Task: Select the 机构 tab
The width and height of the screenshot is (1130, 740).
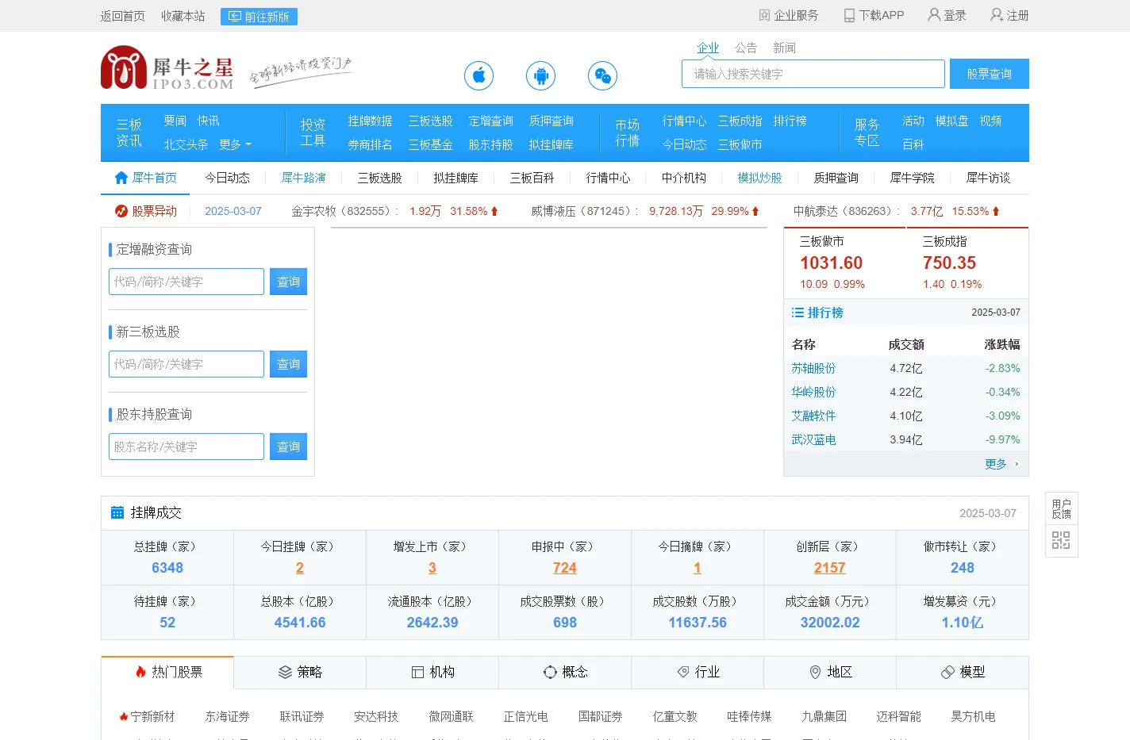Action: pyautogui.click(x=432, y=672)
